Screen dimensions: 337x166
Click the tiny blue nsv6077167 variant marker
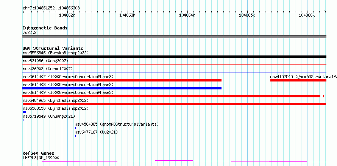[x=75, y=136]
